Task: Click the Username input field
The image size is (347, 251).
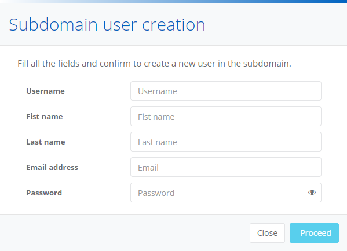Action: coord(226,91)
